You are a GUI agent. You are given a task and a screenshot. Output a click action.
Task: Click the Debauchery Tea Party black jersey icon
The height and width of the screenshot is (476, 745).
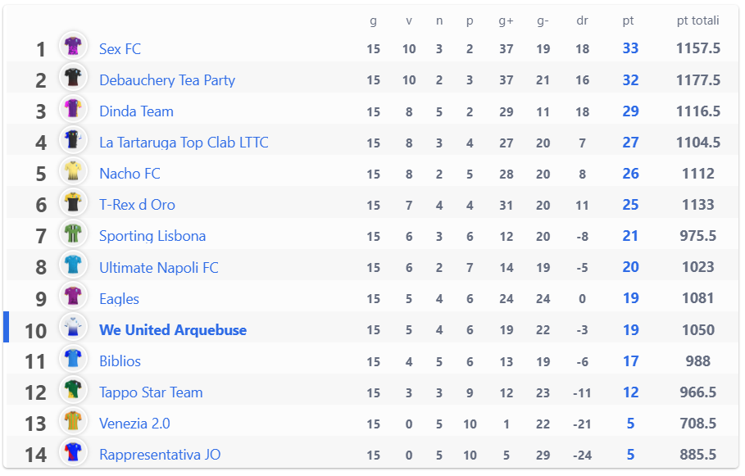click(x=73, y=78)
